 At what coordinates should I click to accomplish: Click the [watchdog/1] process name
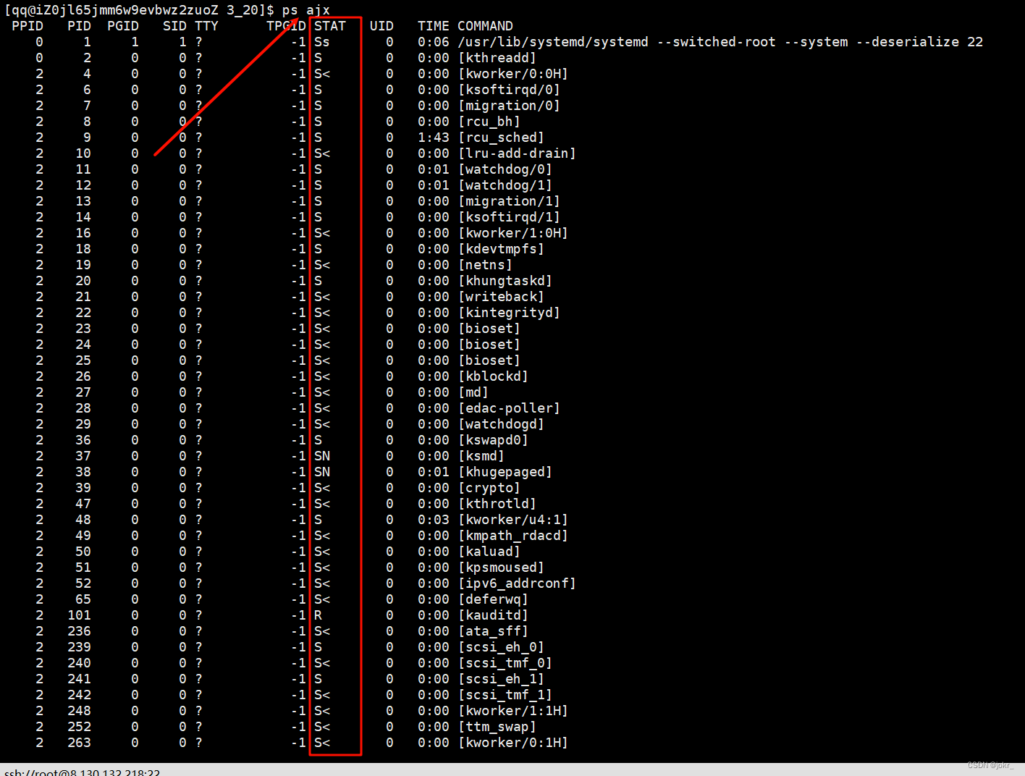505,185
